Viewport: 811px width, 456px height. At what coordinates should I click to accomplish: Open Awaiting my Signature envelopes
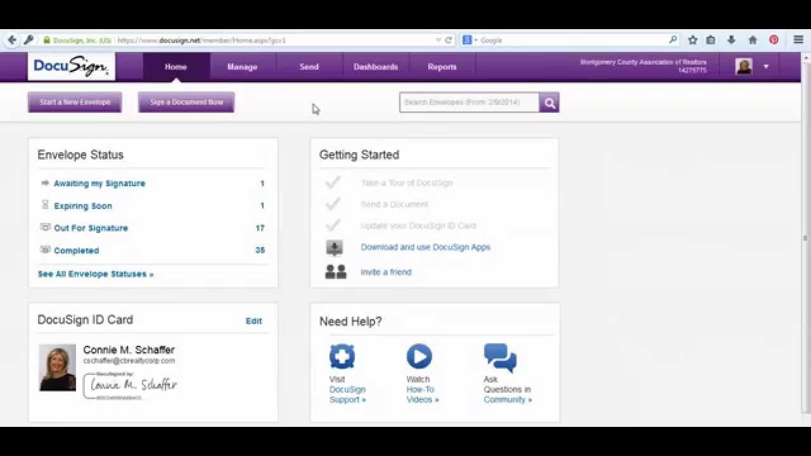[x=99, y=183]
